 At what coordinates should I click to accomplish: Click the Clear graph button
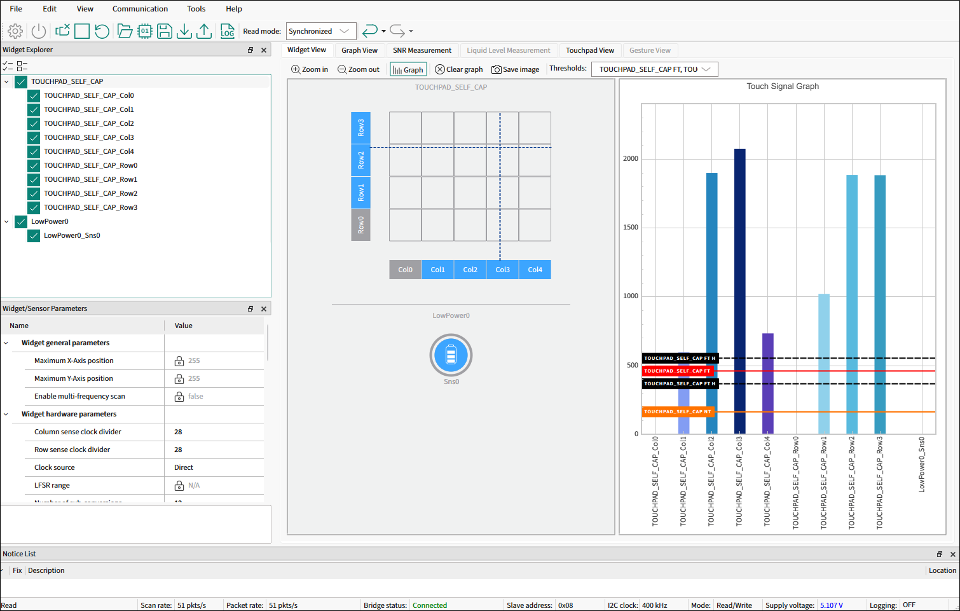pos(459,69)
